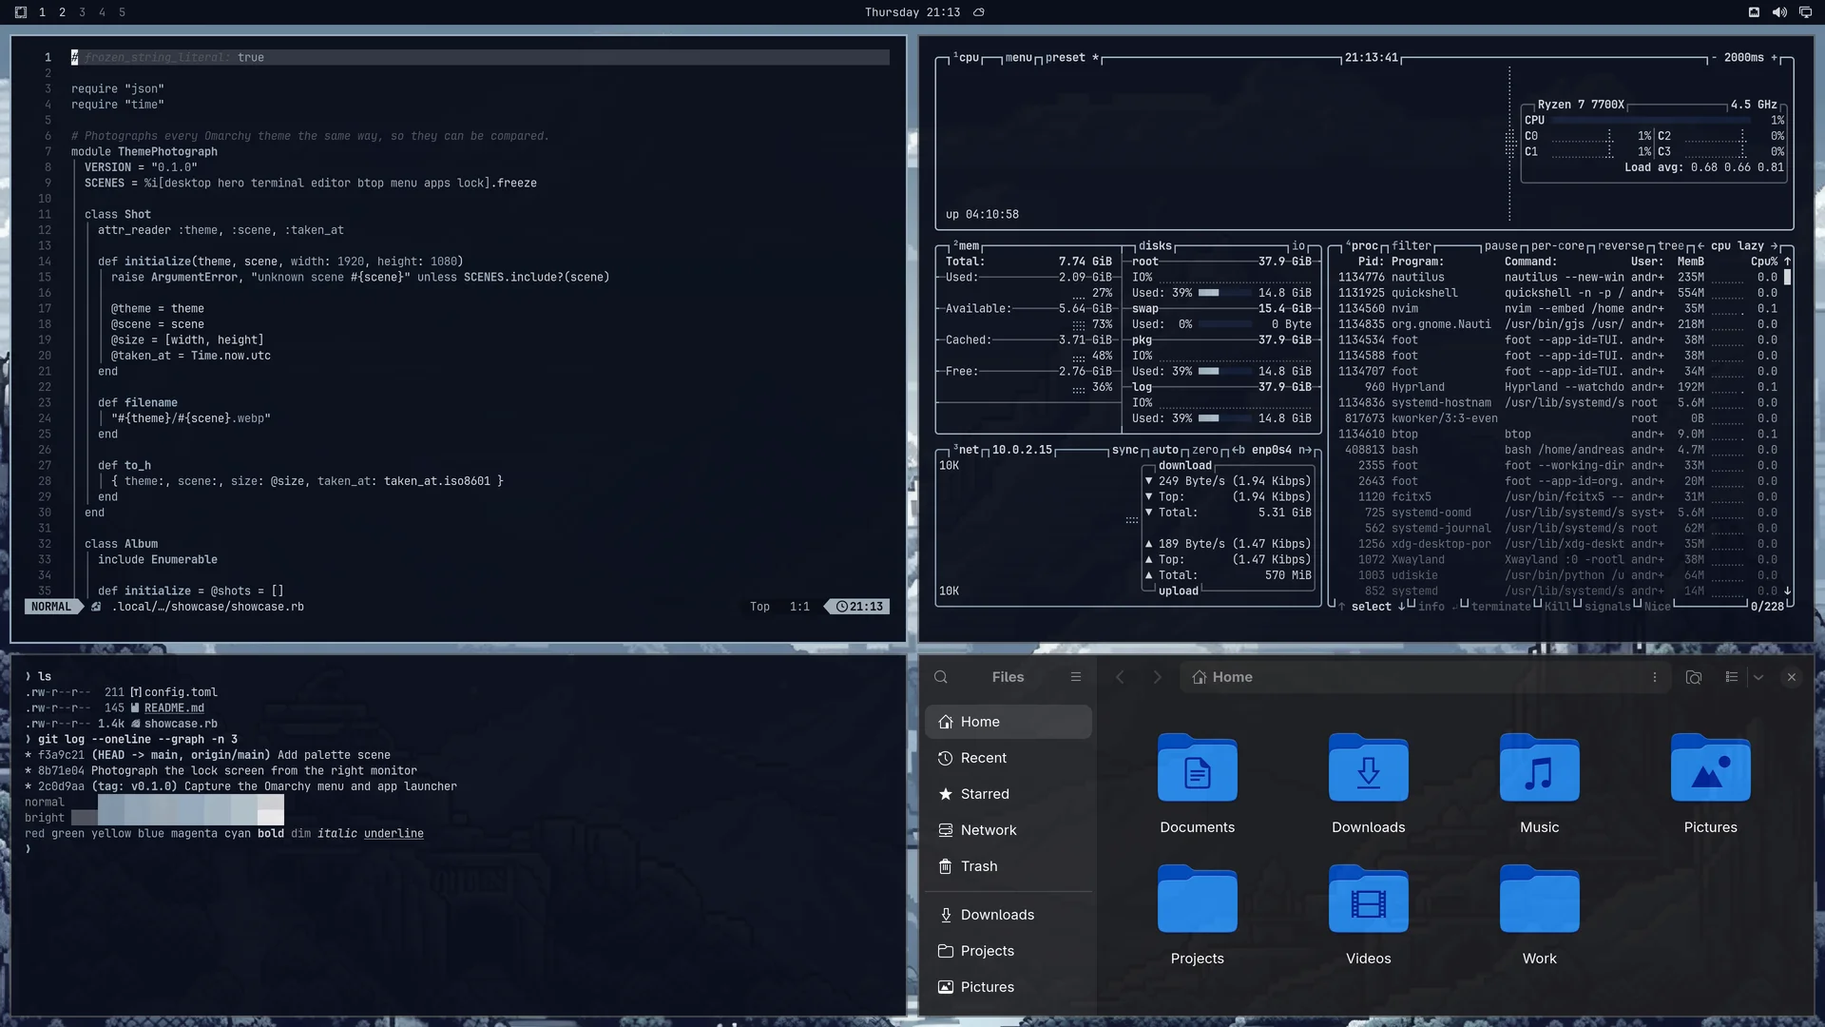
Task: Click the Home location in the path bar
Action: 1222,677
